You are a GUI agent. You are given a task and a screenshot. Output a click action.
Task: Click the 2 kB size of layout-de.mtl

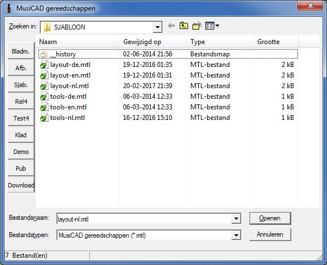point(287,65)
